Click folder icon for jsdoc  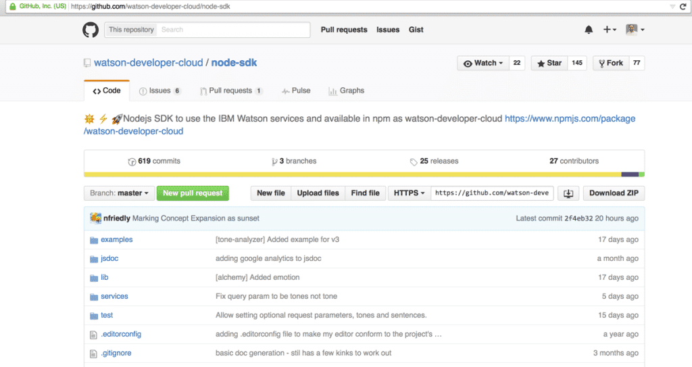[93, 259]
